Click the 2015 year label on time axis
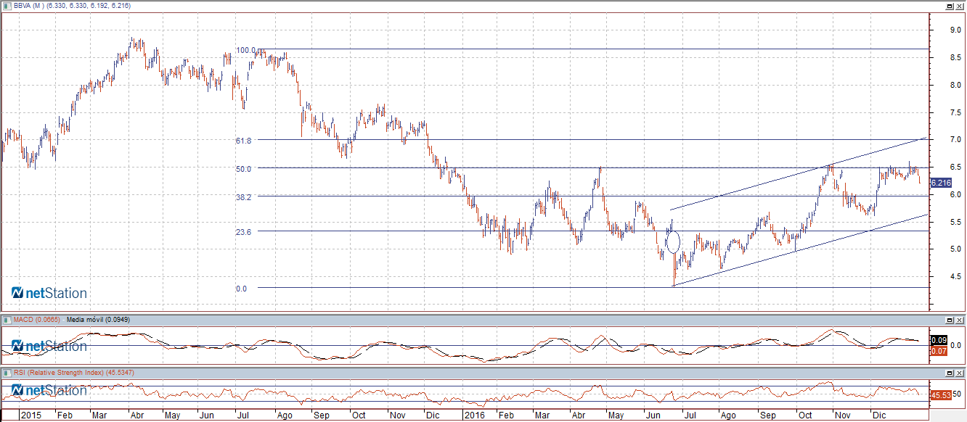967x422 pixels. [x=30, y=416]
